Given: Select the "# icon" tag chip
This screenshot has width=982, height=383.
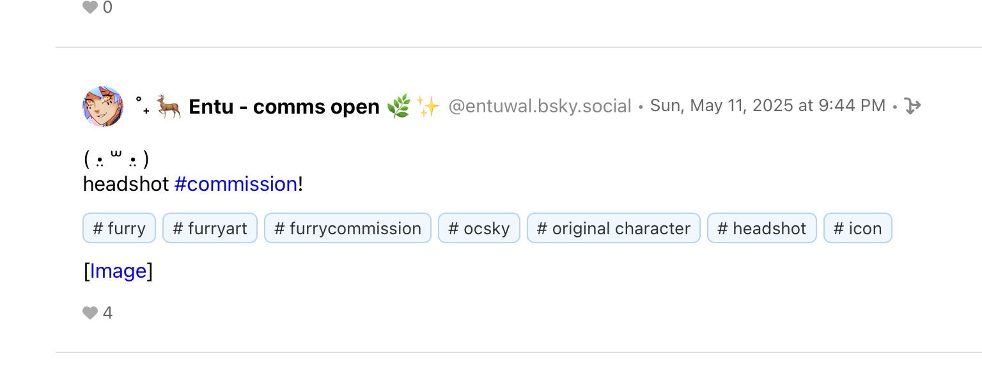Looking at the screenshot, I should point(857,229).
